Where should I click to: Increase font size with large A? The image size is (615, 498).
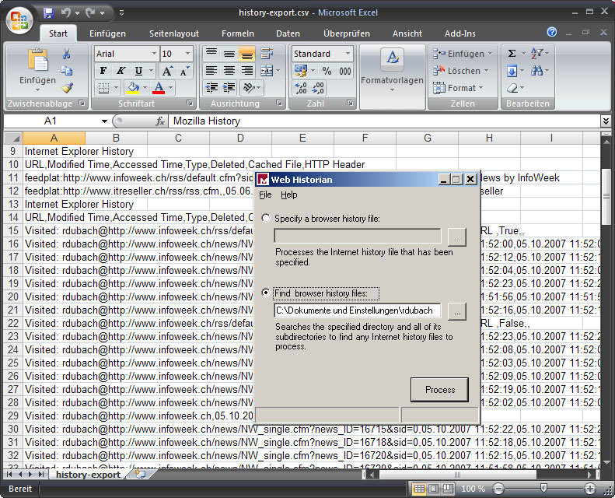coord(167,71)
